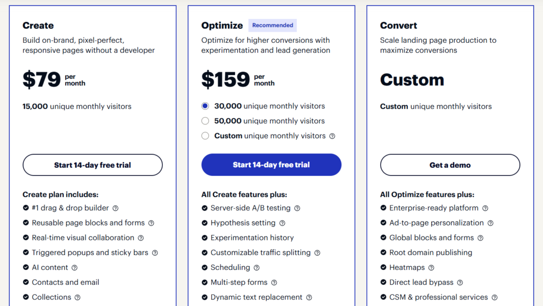This screenshot has width=543, height=306.
Task: Open tooltip for Reusable page blocks and forms
Action: point(150,222)
